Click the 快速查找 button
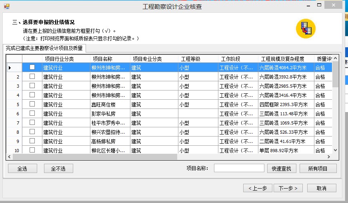The width and height of the screenshot is (348, 203). point(284,169)
